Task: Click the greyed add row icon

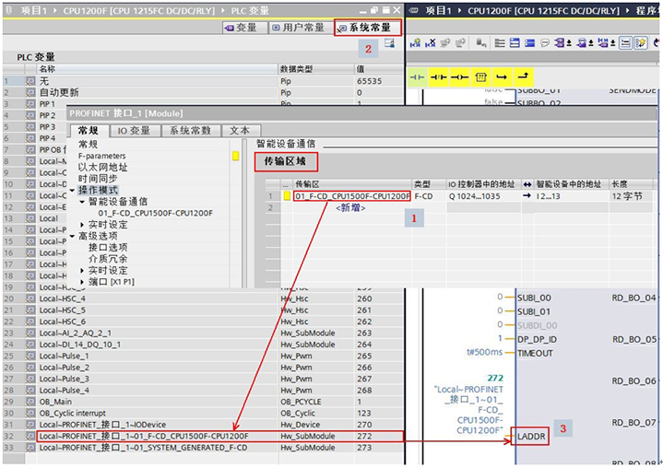Action: (460, 42)
